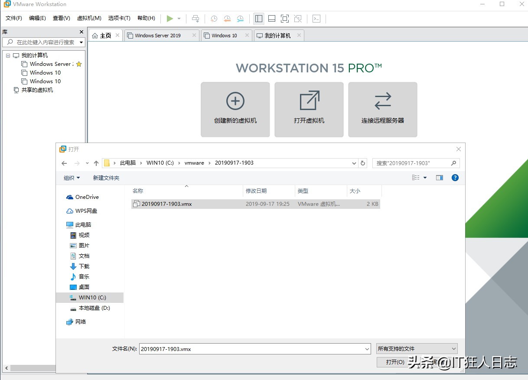
Task: Collapse the 我的计算机 tree node
Action: coord(8,55)
